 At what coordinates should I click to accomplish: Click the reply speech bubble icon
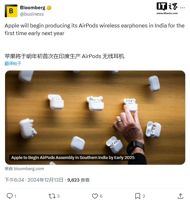pos(10,196)
